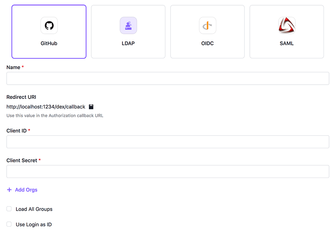The image size is (335, 237).
Task: Enable the Load All Groups checkbox
Action: point(9,209)
